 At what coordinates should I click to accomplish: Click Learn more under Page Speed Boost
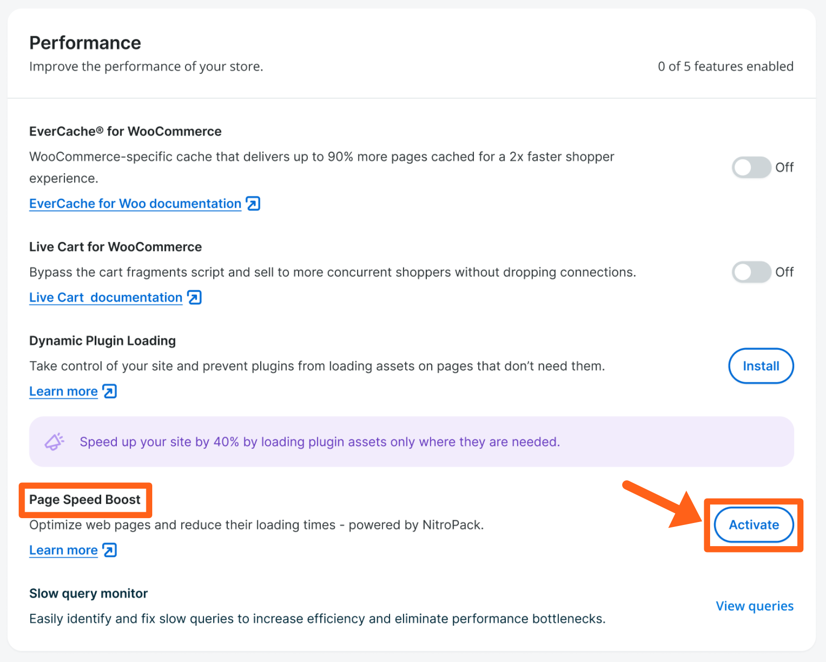click(x=63, y=551)
